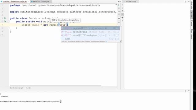This screenshot has height=110, width=196.
Task: Click the pin tab icon in Run panel
Action: click(x=119, y=22)
